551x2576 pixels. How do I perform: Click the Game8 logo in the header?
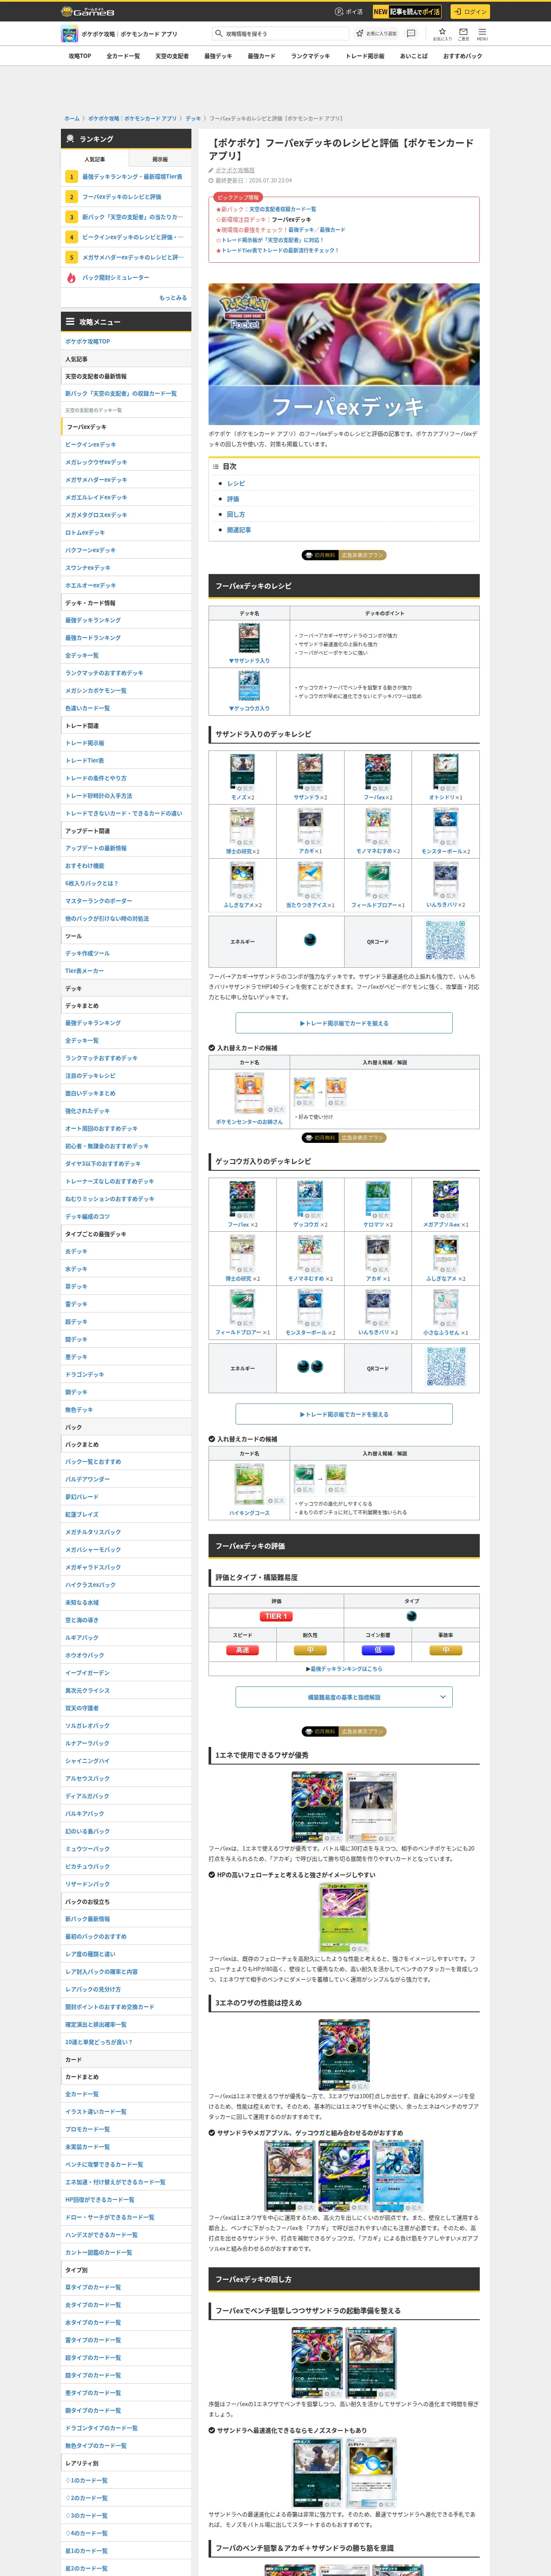click(88, 11)
